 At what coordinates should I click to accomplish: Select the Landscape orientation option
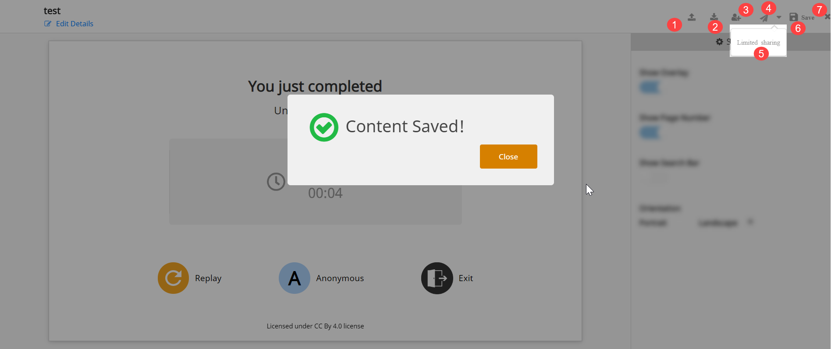(x=717, y=223)
